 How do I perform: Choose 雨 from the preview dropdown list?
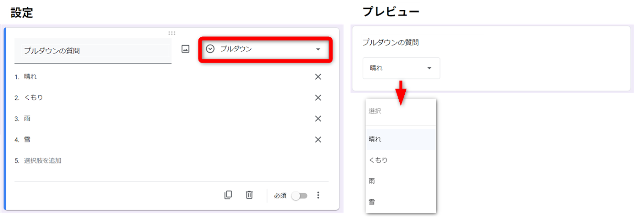[372, 181]
